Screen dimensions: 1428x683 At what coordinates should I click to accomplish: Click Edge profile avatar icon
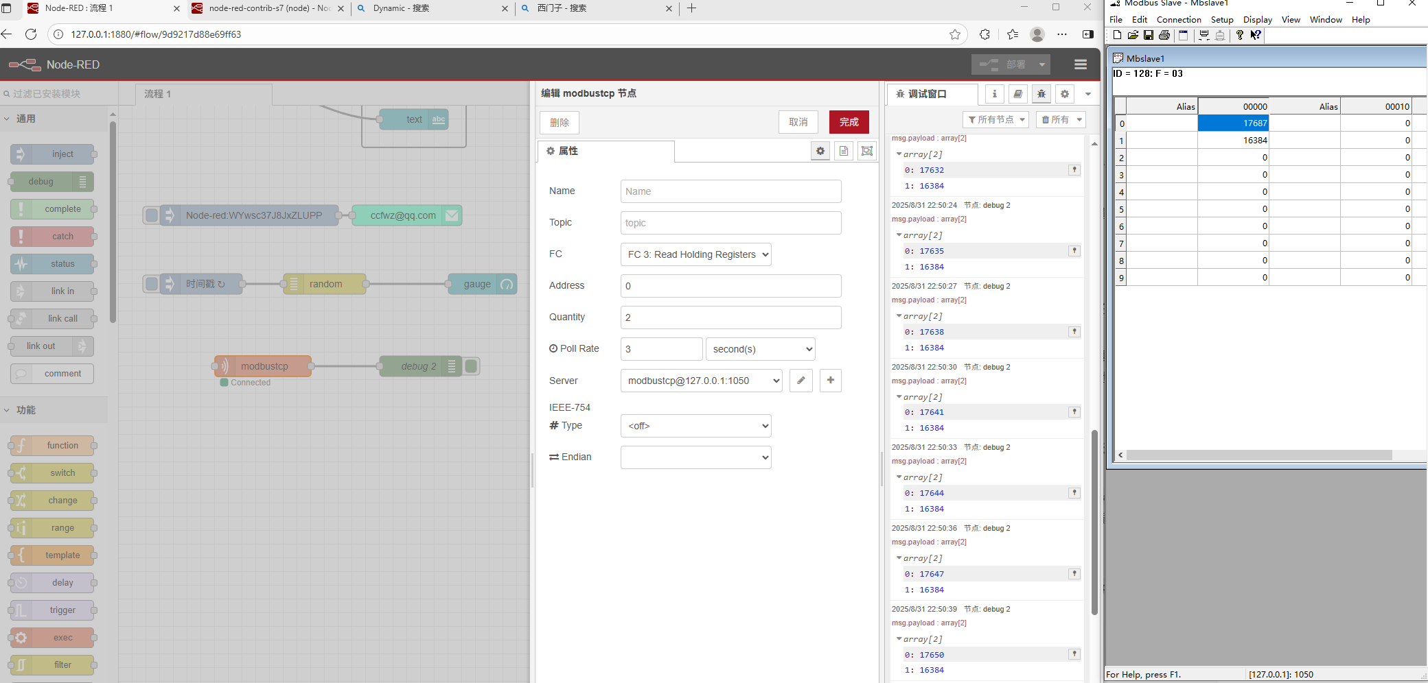pyautogui.click(x=1037, y=34)
